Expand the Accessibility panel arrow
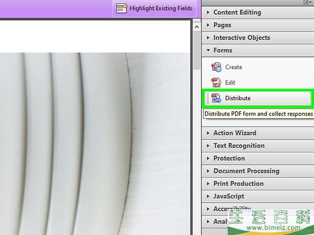The height and width of the screenshot is (235, 314). [208, 209]
